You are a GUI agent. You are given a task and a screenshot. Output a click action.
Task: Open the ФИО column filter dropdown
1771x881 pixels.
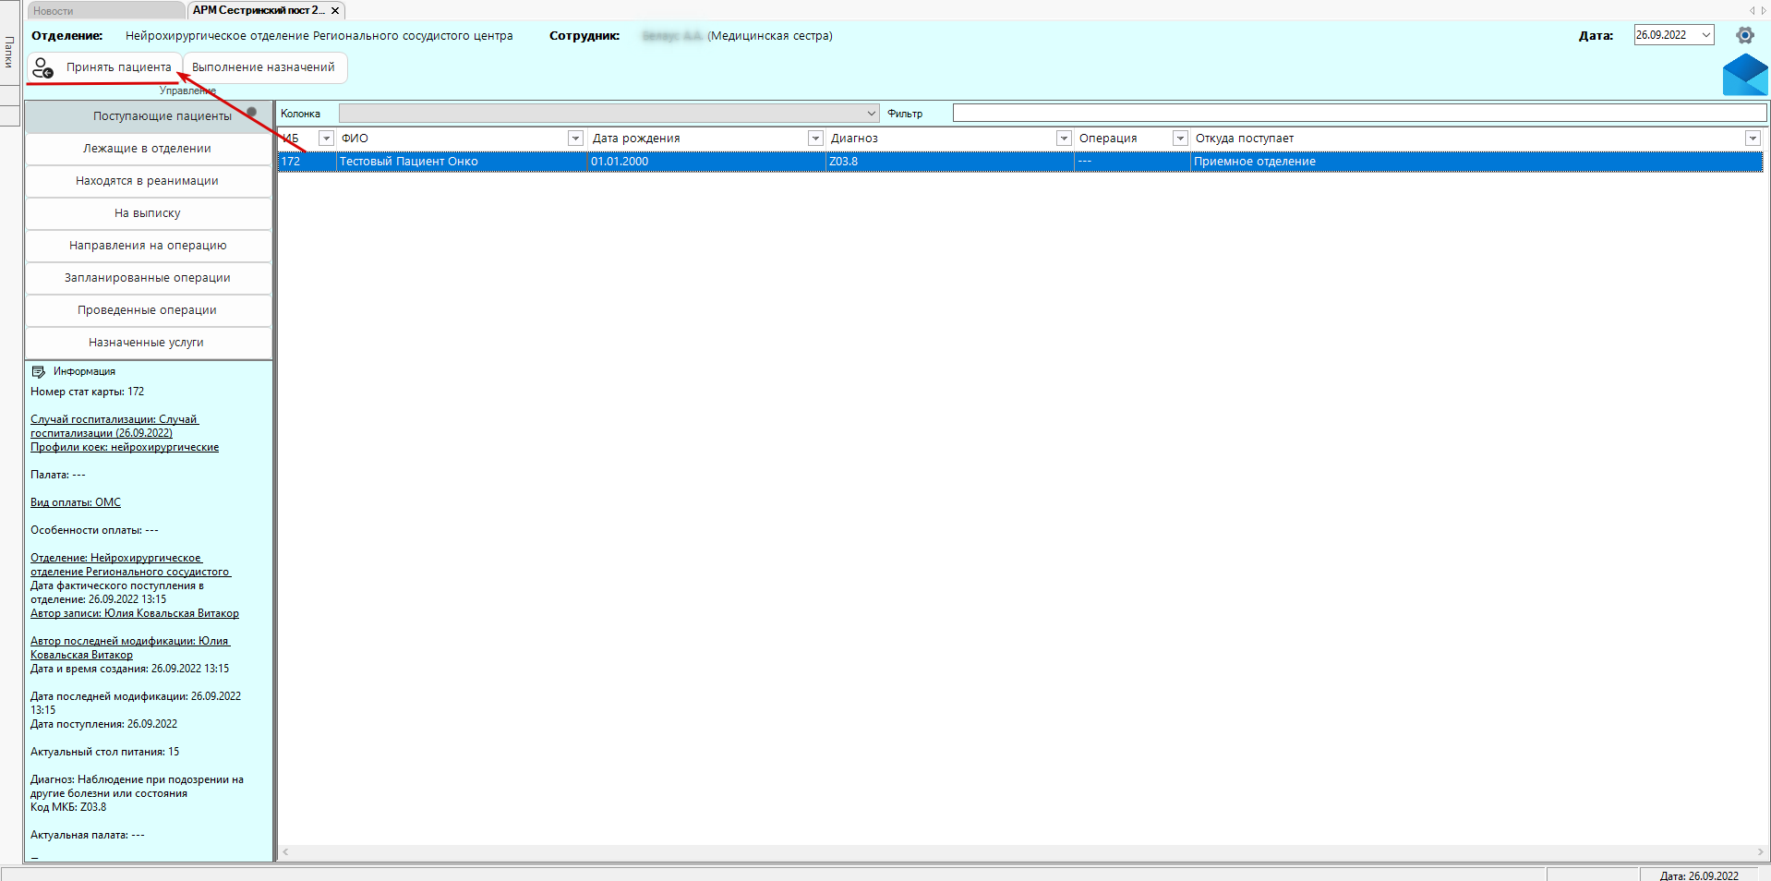[x=575, y=138]
